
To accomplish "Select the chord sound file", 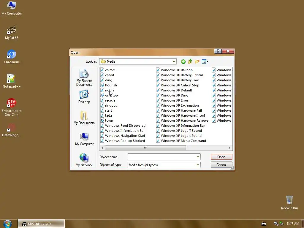I will tap(107, 75).
